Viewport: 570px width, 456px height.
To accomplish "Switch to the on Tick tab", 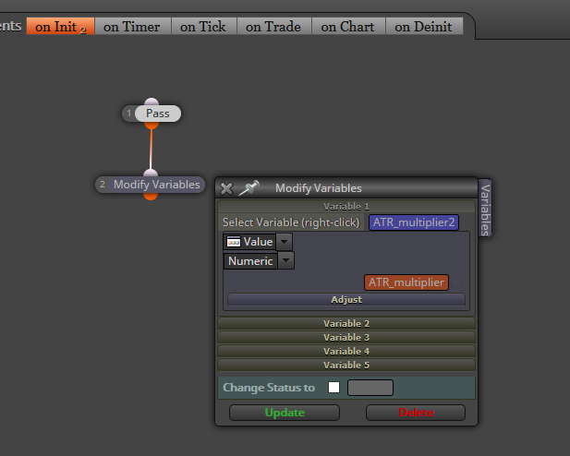I will coord(203,27).
